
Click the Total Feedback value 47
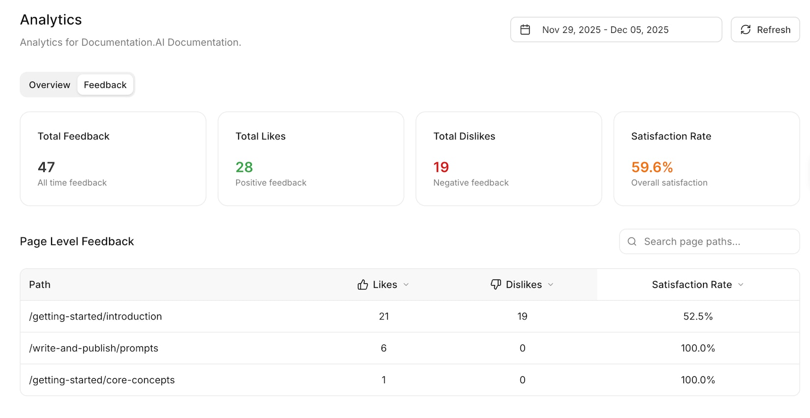pyautogui.click(x=46, y=167)
